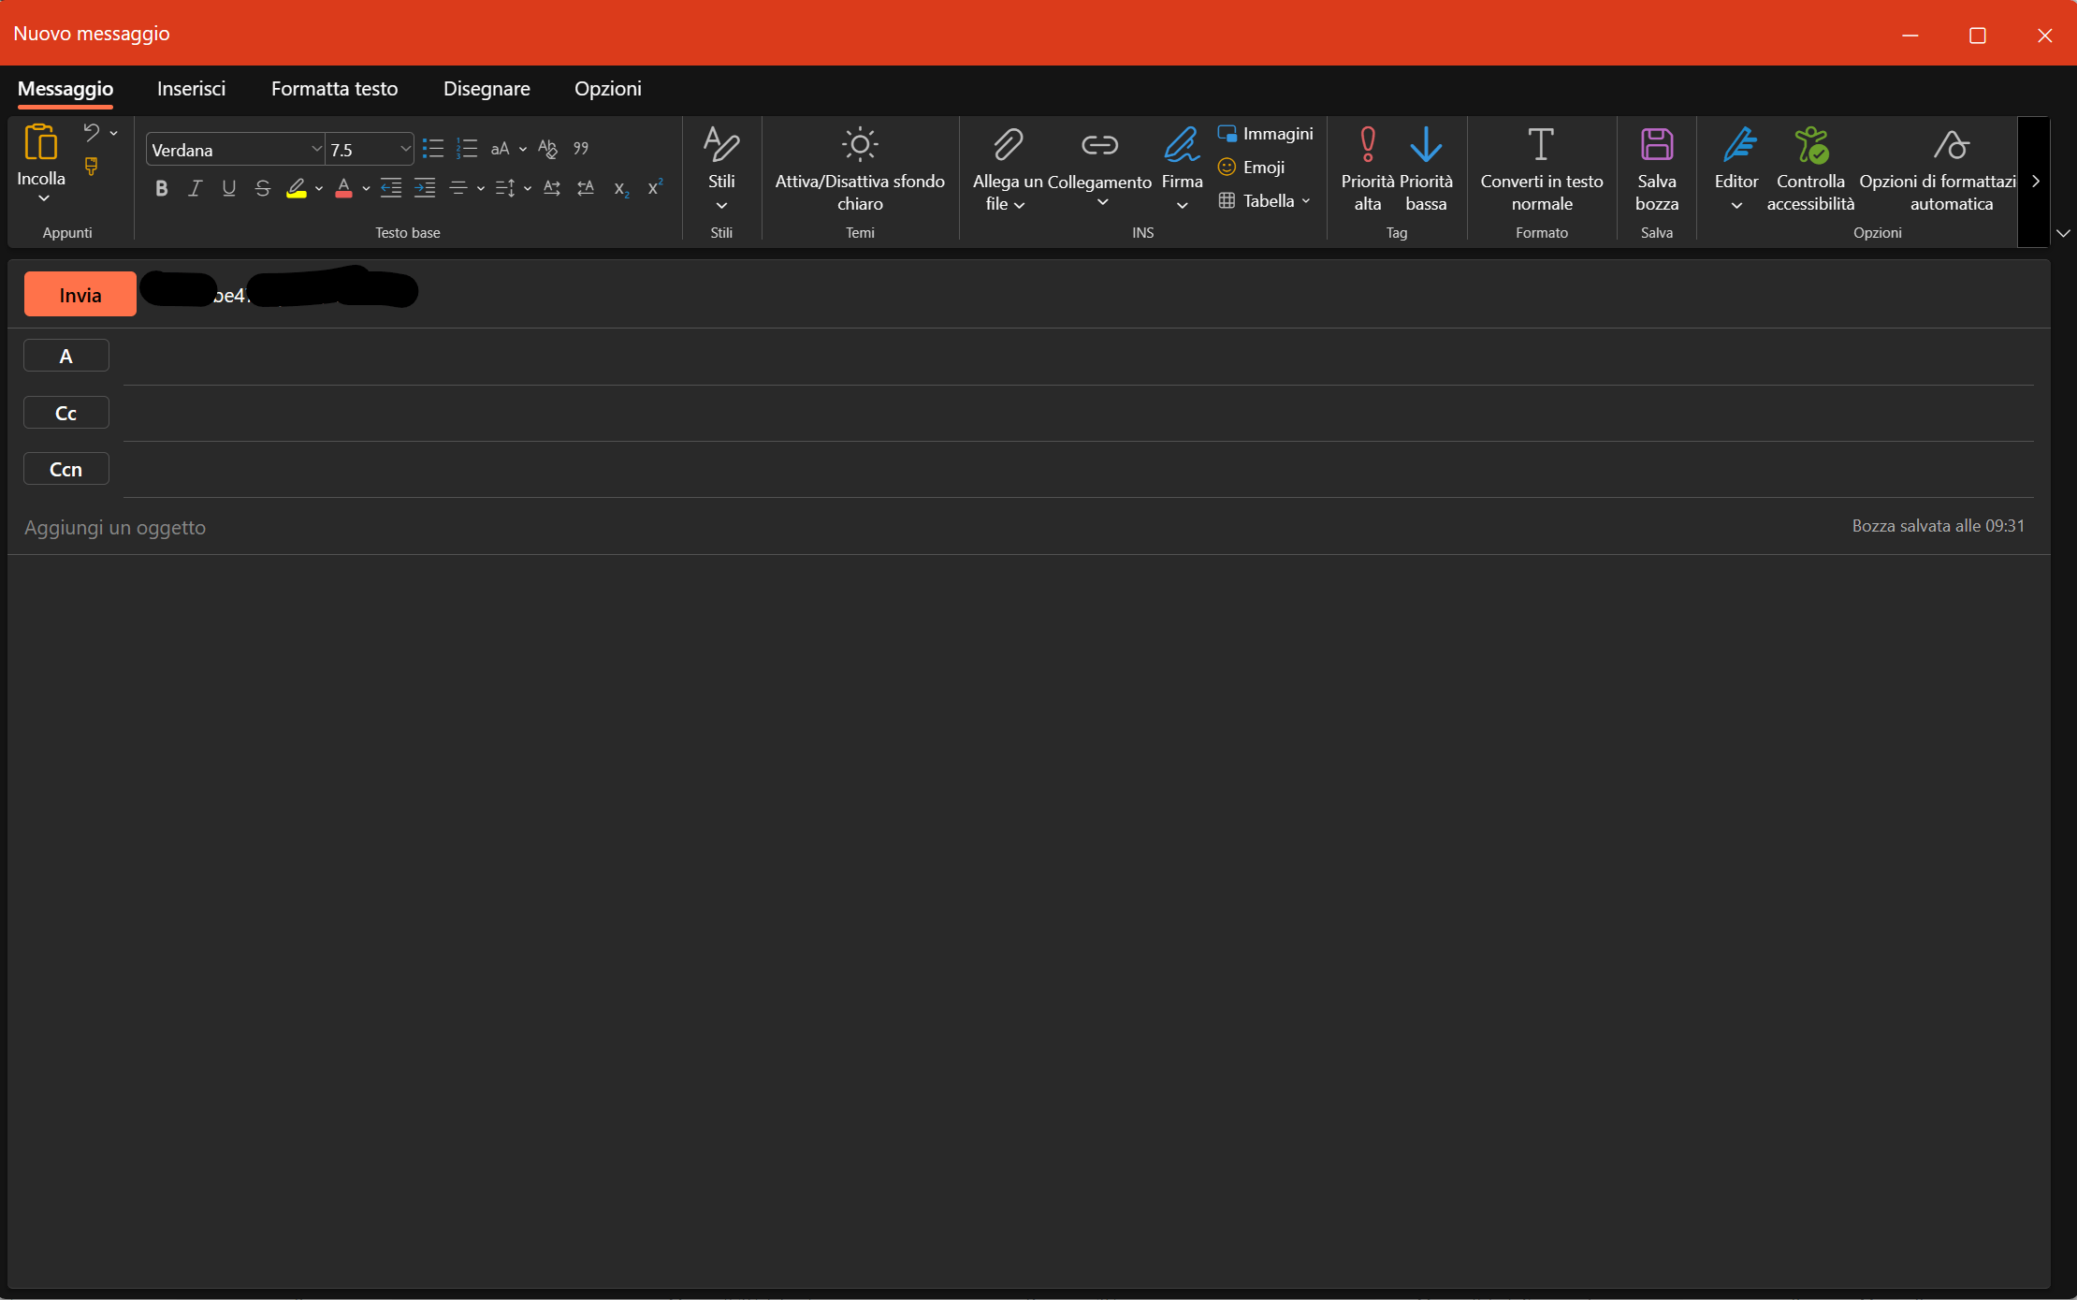Toggle superscript formatting
The width and height of the screenshot is (2077, 1300).
tap(655, 188)
